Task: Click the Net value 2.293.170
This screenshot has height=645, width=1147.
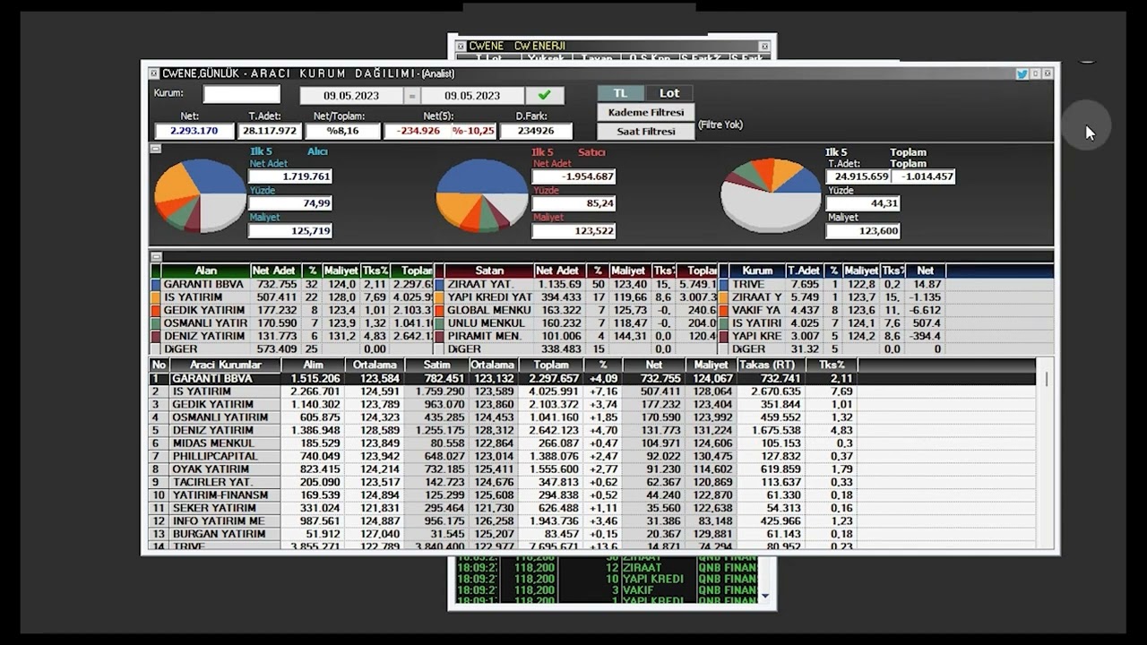Action: [x=194, y=131]
